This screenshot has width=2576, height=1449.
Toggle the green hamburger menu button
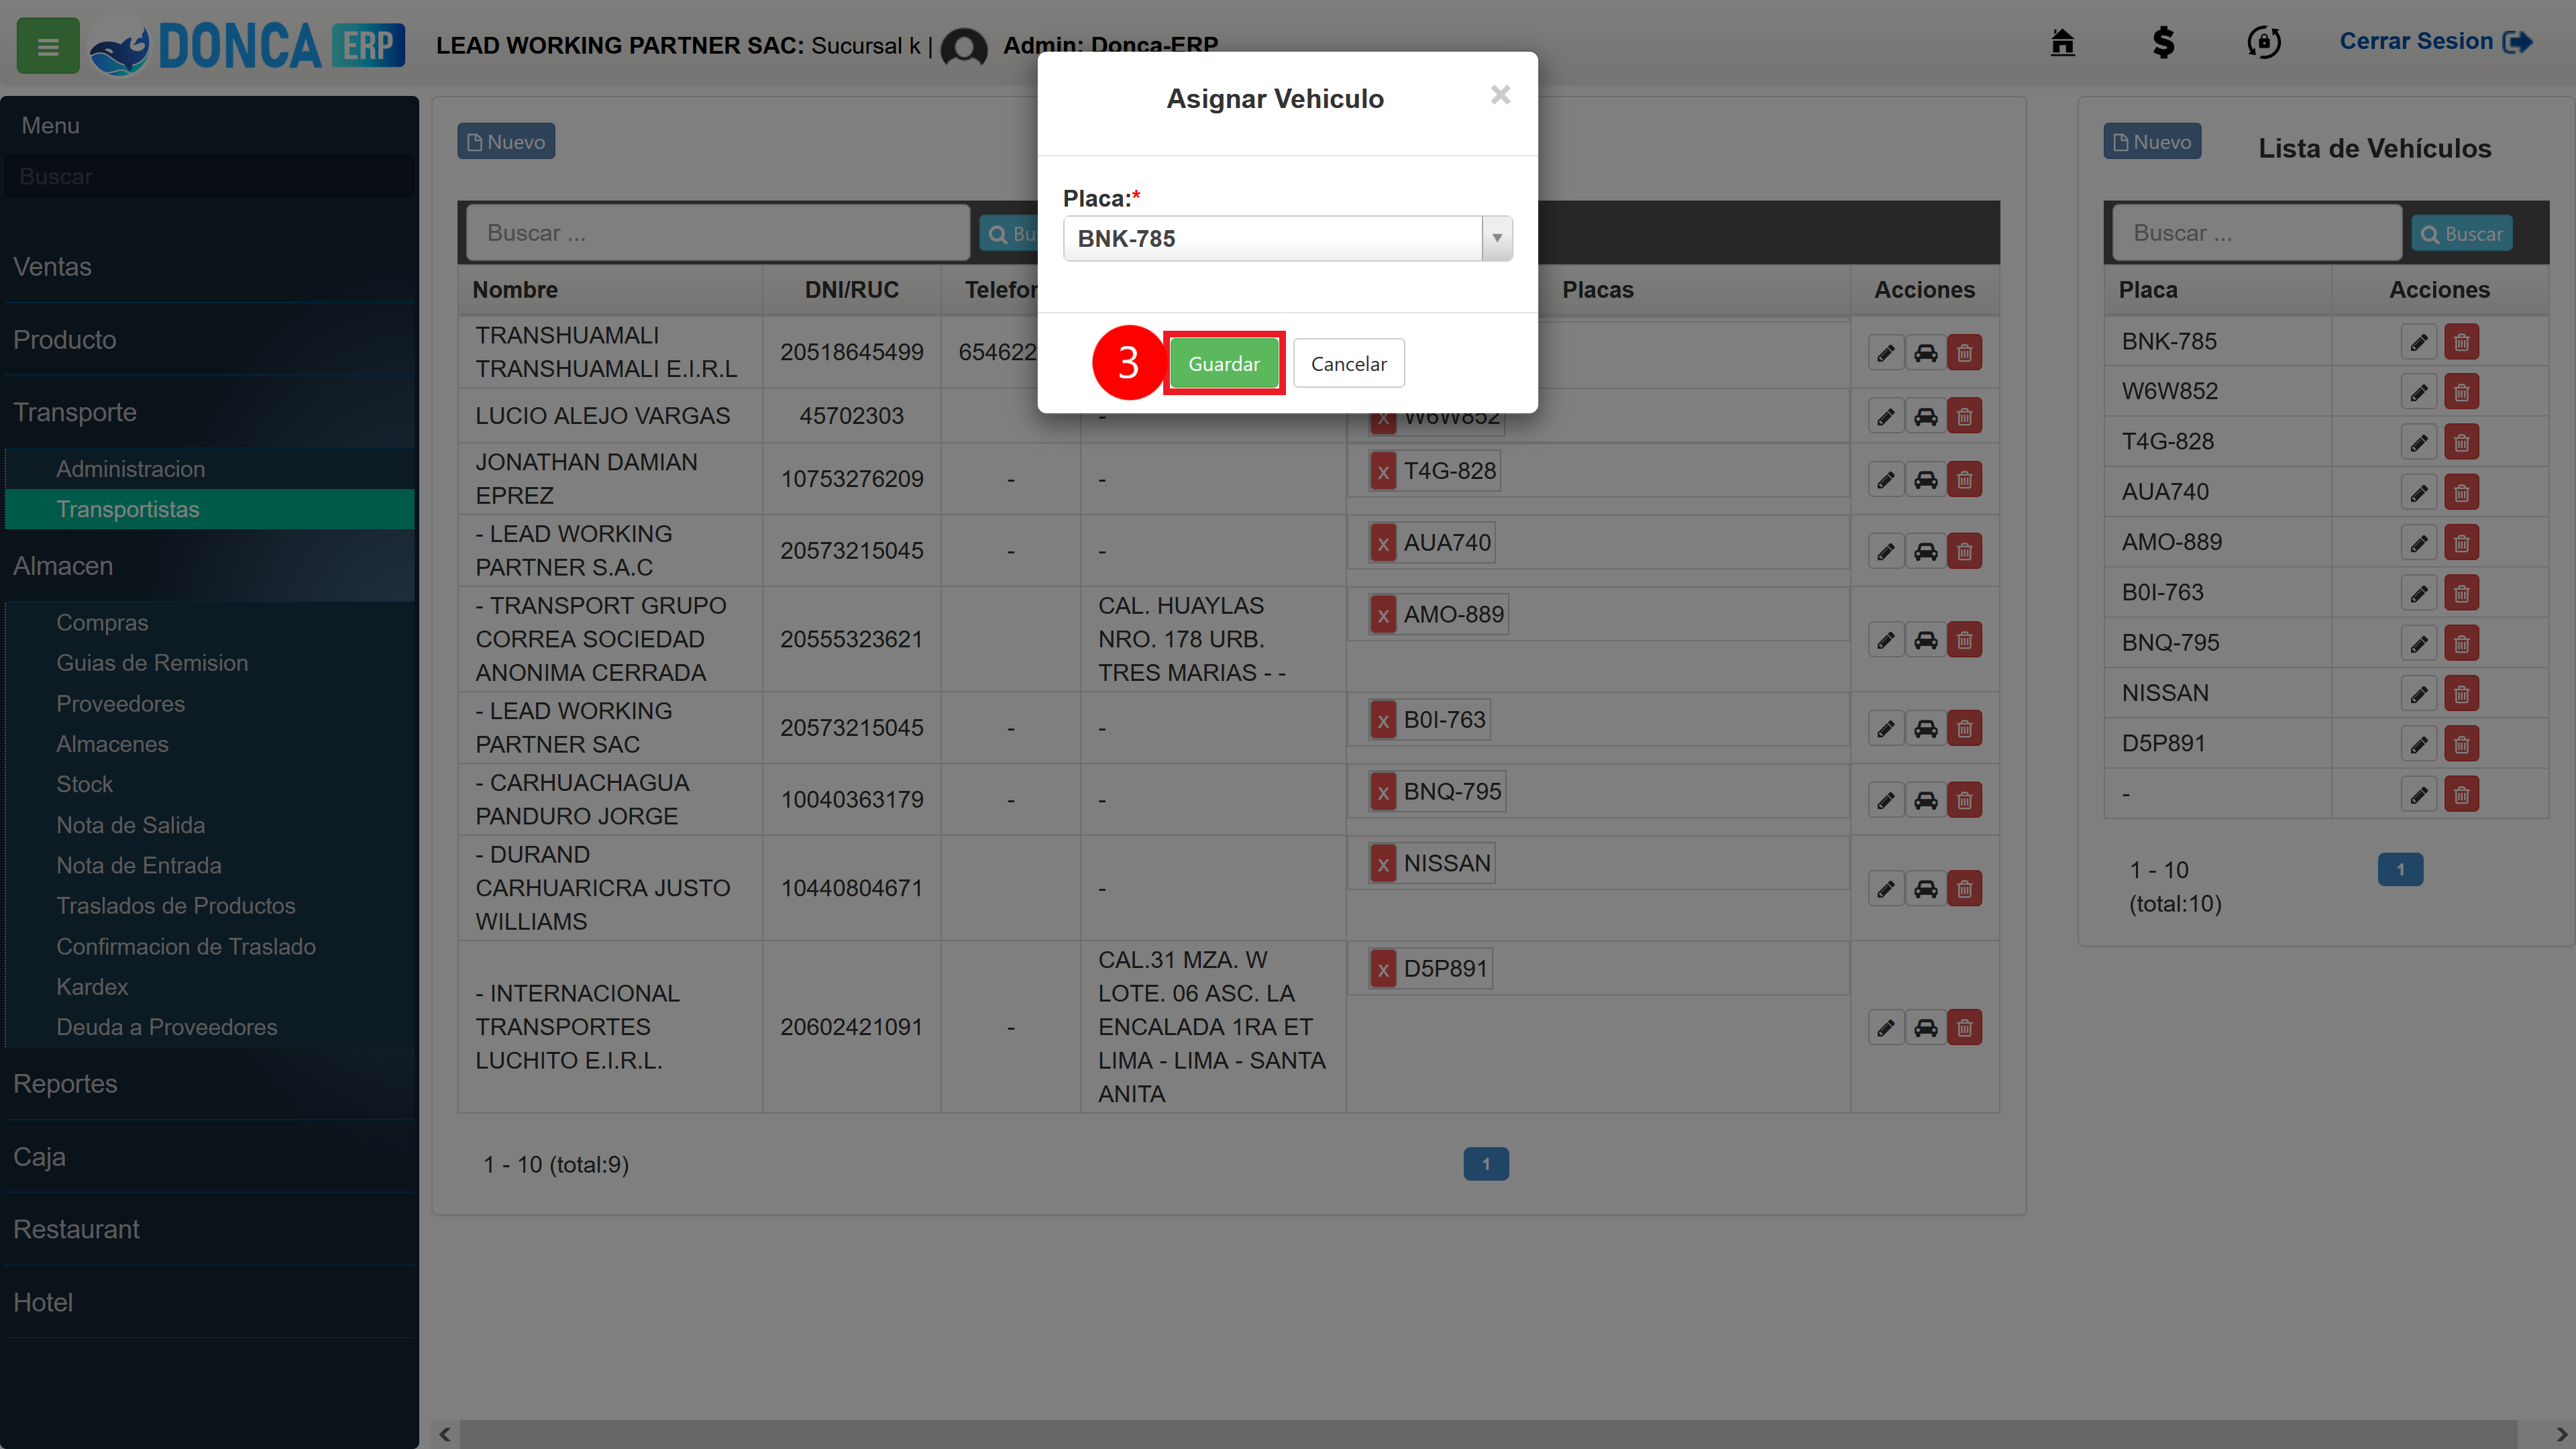click(47, 46)
